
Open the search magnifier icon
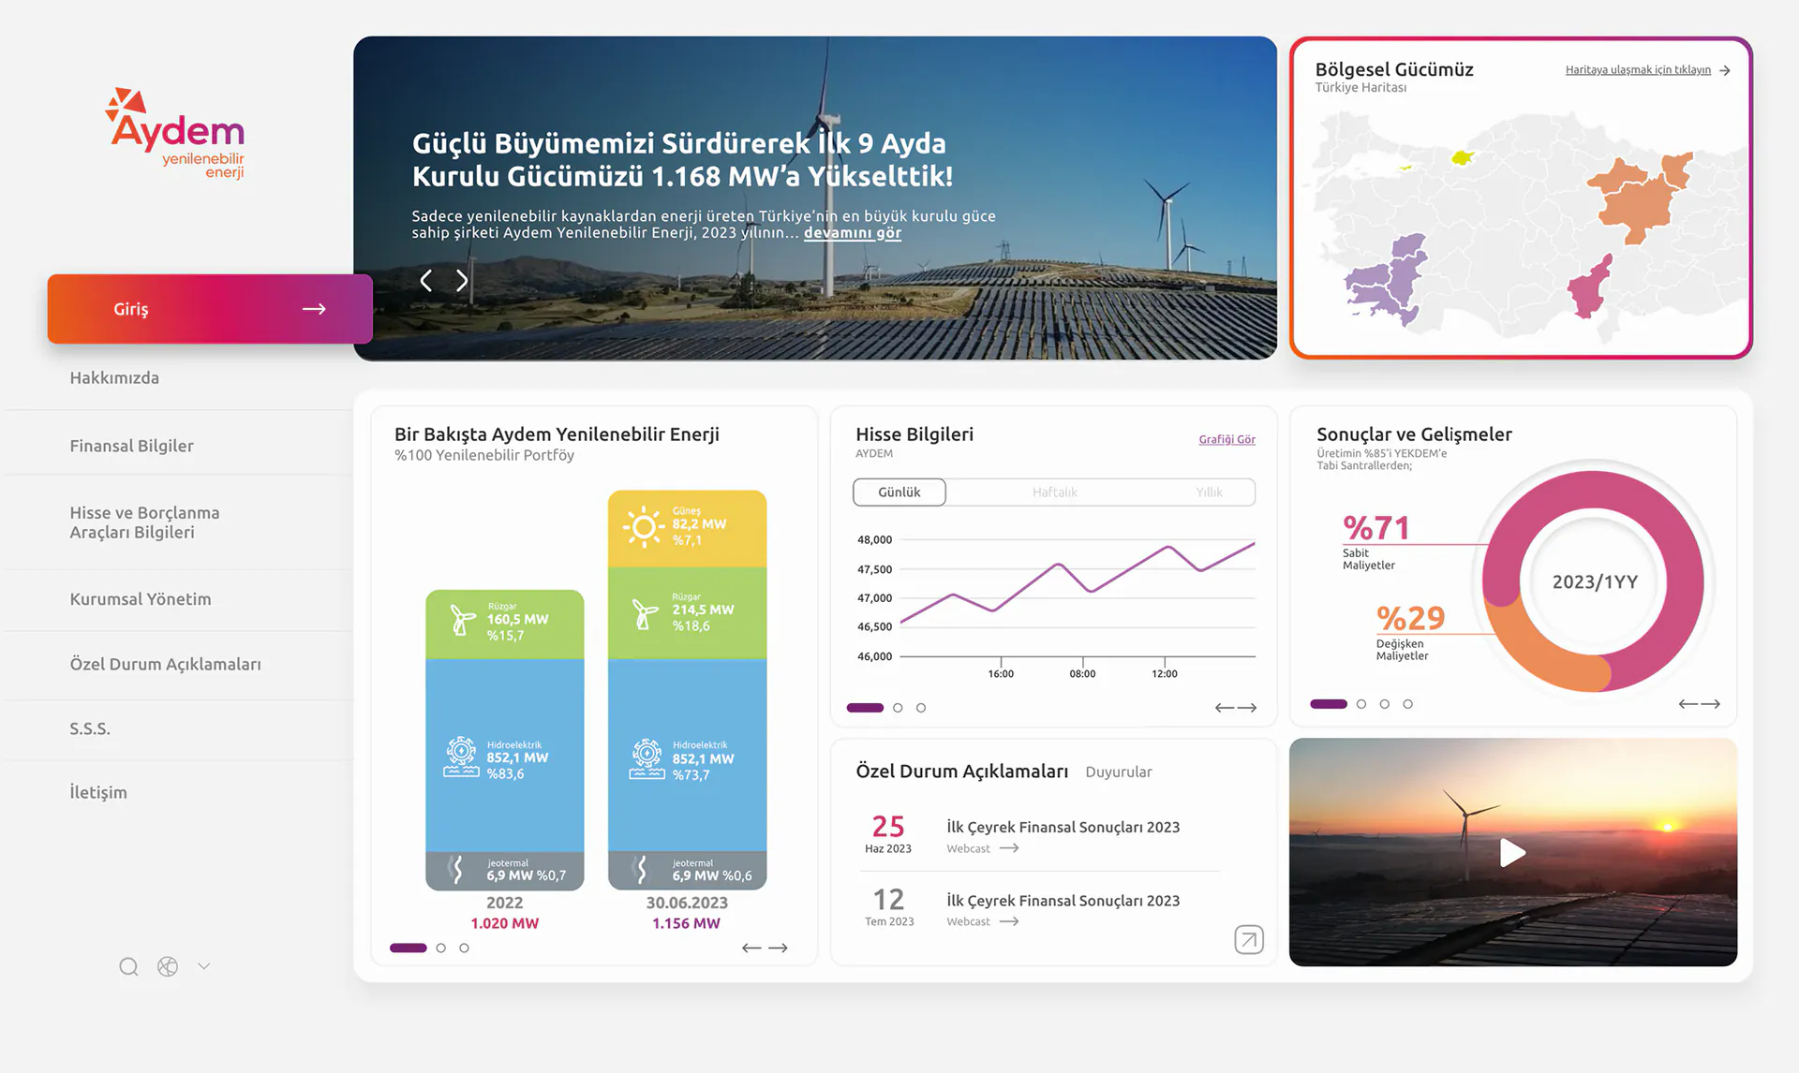click(128, 966)
